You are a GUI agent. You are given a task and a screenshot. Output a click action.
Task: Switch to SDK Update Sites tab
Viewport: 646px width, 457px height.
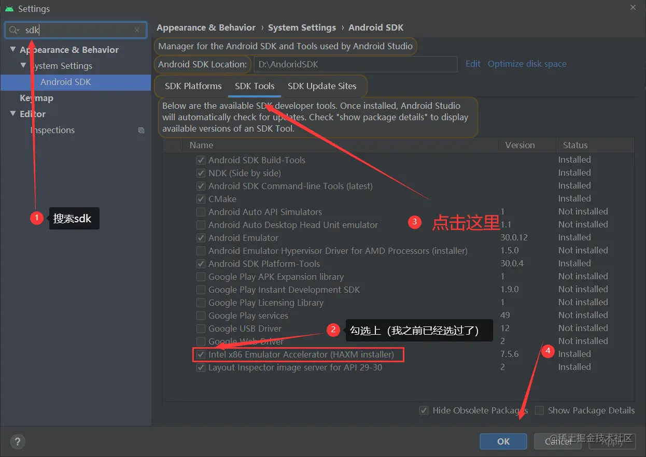[322, 86]
